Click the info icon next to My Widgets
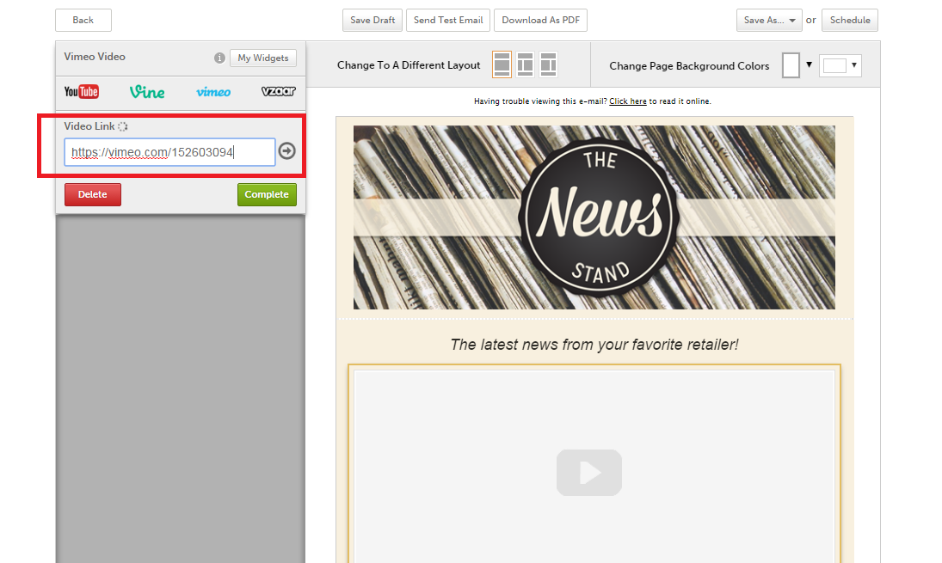Viewport: 942px width, 563px height. 219,58
